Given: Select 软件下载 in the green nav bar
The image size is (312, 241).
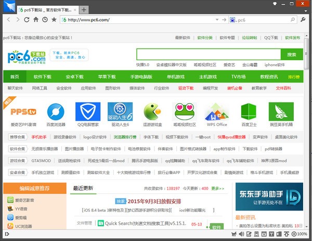Looking at the screenshot, I should coord(43,77).
